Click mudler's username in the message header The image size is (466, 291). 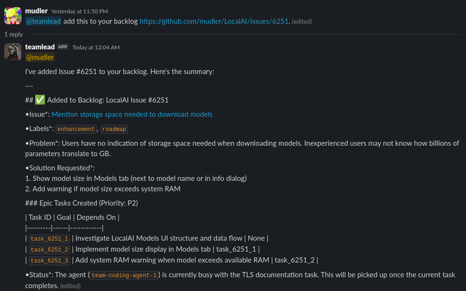pos(37,11)
